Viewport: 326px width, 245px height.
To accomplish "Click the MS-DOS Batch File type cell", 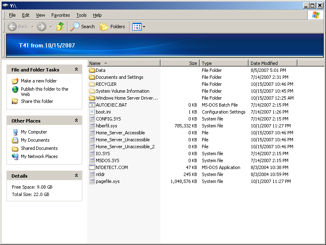I will click(220, 105).
